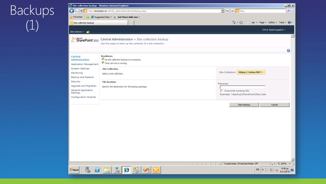326x184 pixels.
Task: Open the Safety menu
Action: (x=273, y=22)
